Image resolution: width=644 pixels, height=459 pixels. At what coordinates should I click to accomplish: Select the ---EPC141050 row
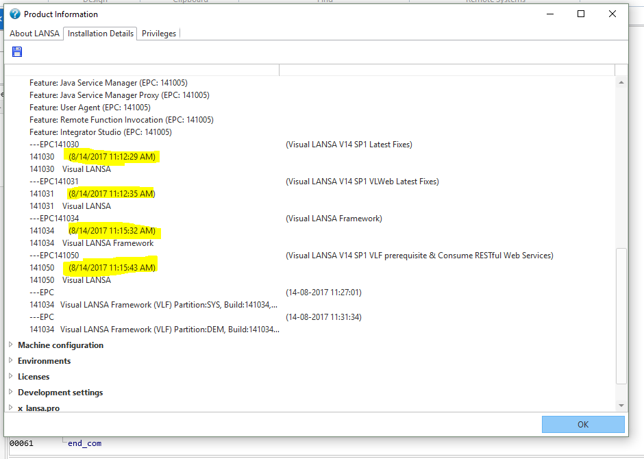tap(54, 256)
